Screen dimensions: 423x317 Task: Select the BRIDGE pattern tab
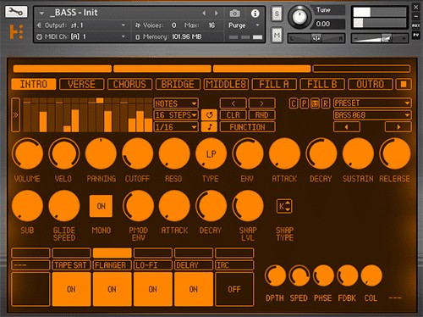tap(178, 84)
